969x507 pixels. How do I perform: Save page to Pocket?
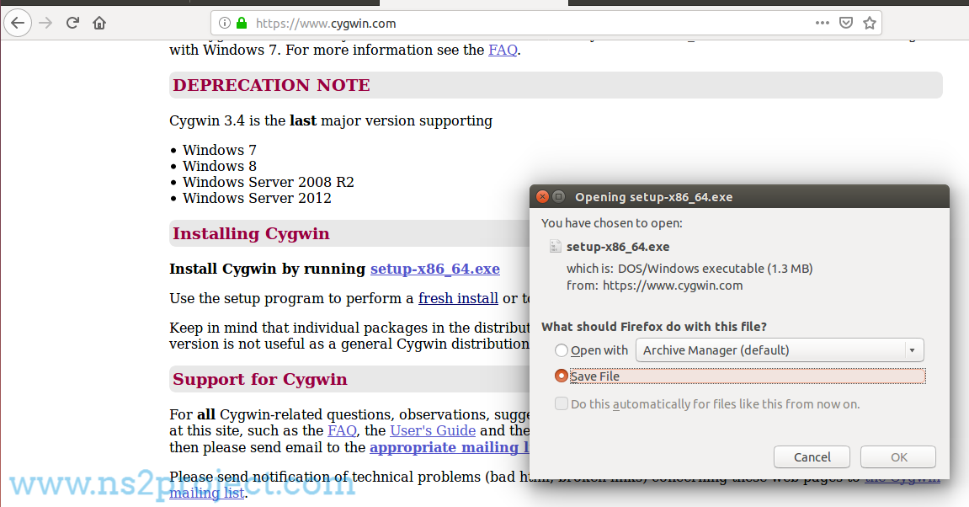tap(846, 24)
